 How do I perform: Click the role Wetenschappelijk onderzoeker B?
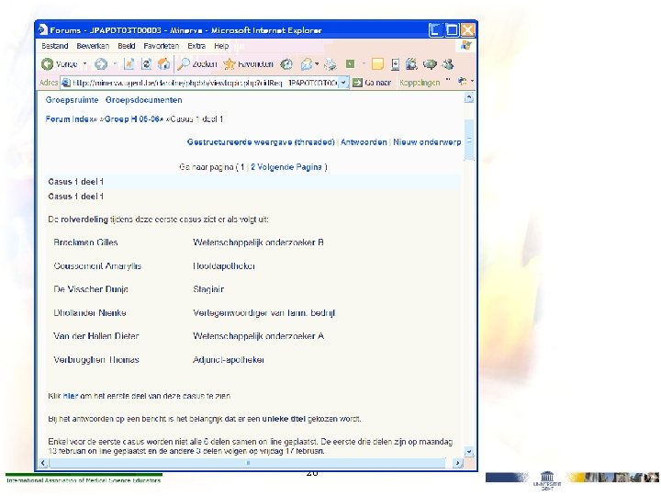click(258, 242)
